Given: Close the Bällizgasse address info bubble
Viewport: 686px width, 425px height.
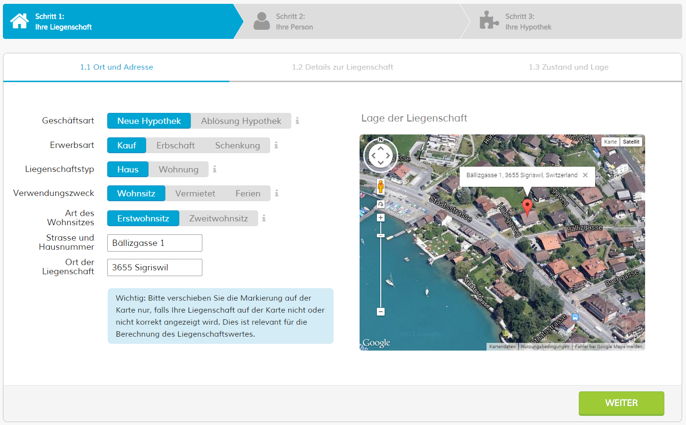Looking at the screenshot, I should coord(585,175).
